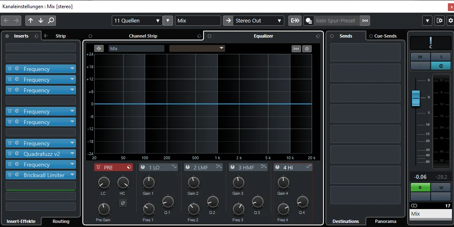
Task: Open the Quadrafuzz v2 insert slot dropdown
Action: tap(72, 154)
